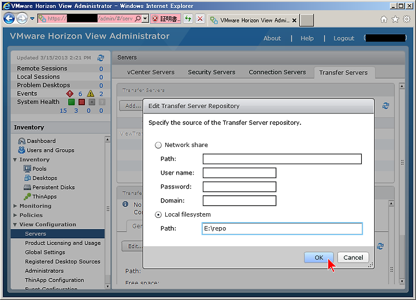416x300 pixels.
Task: Collapse the View Configuration node
Action: click(15, 225)
